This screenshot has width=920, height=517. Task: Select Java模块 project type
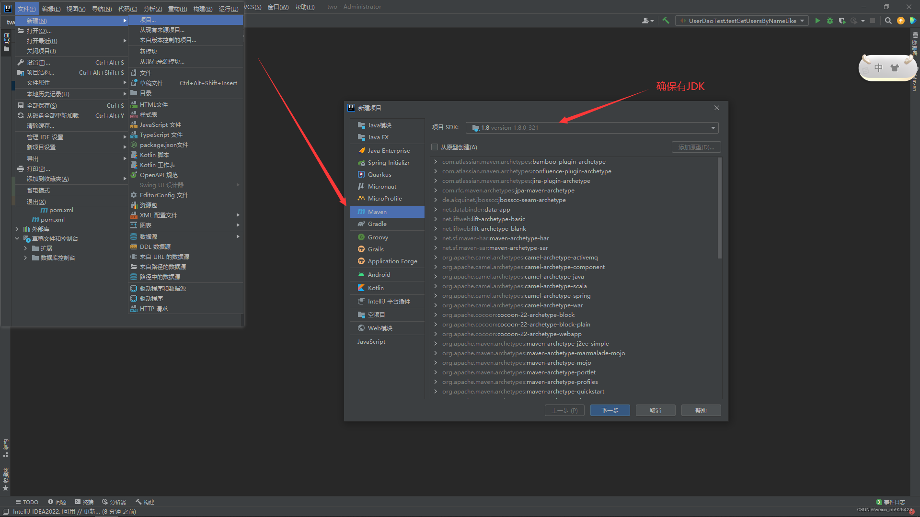387,125
